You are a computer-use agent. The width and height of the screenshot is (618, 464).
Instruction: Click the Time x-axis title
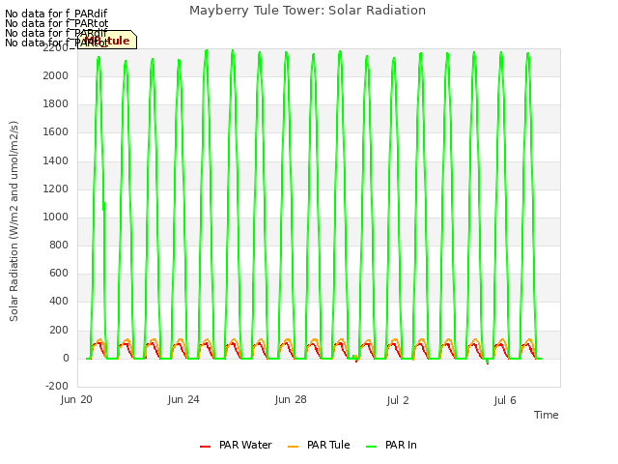click(x=547, y=415)
